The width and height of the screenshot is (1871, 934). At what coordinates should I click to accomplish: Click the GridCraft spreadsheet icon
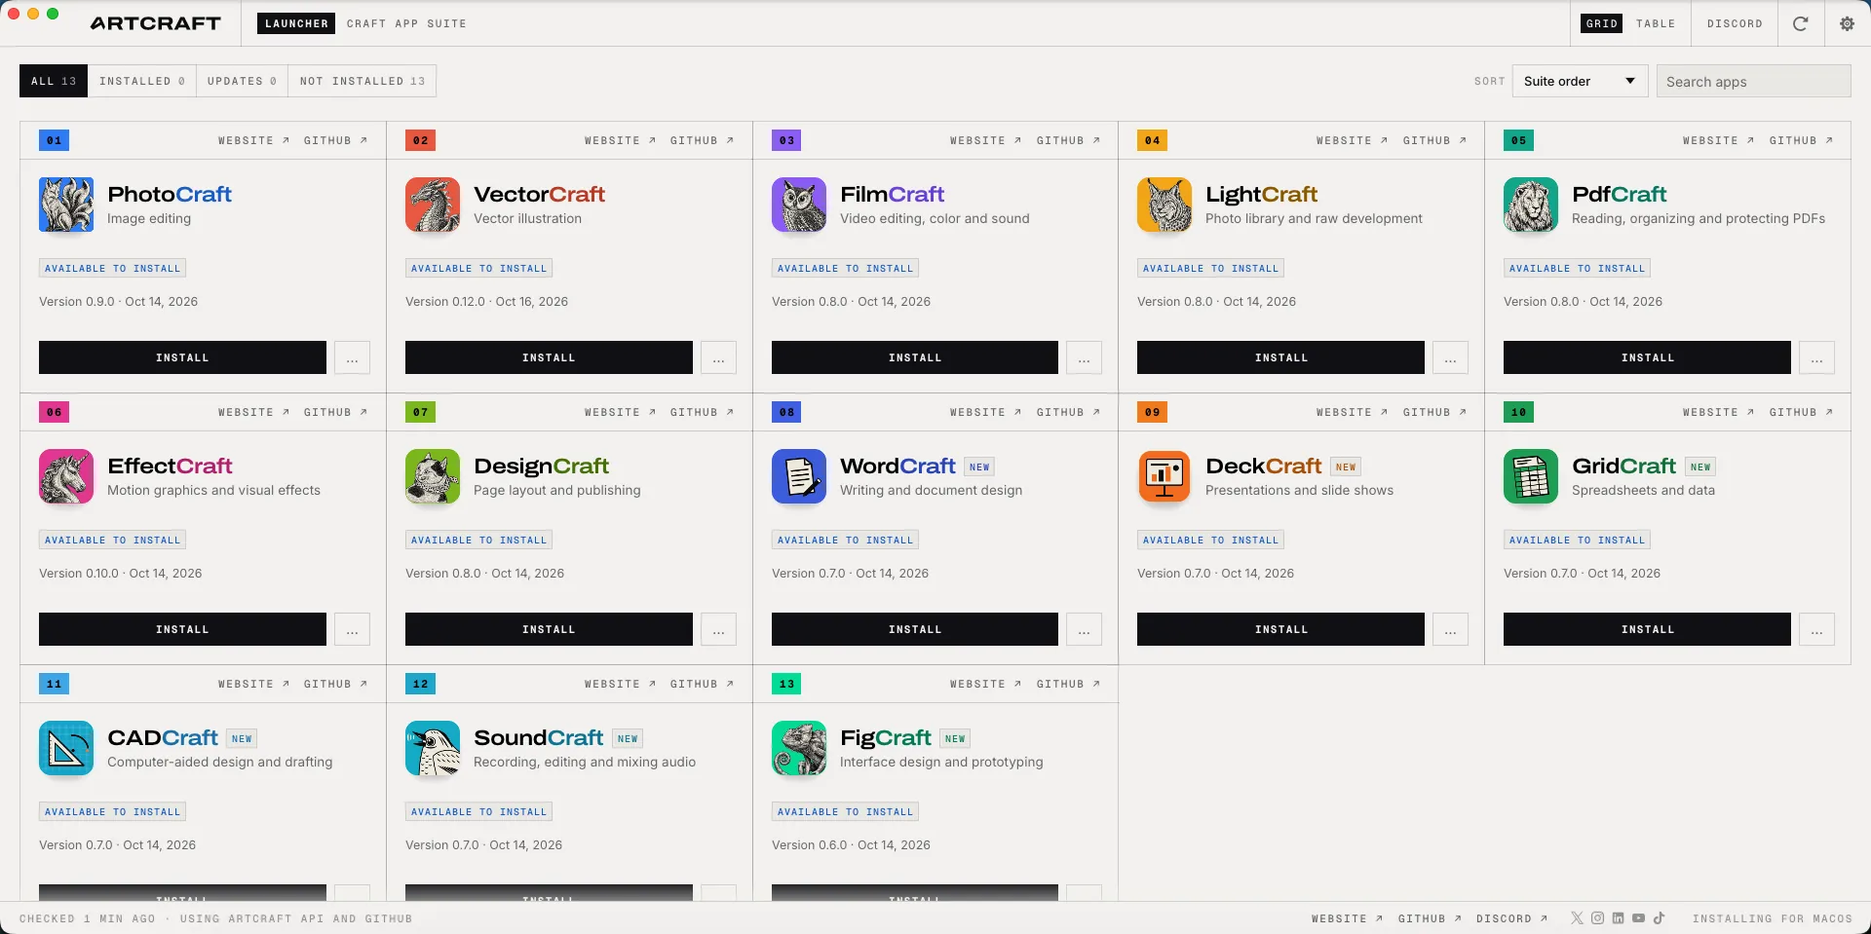[x=1531, y=476]
